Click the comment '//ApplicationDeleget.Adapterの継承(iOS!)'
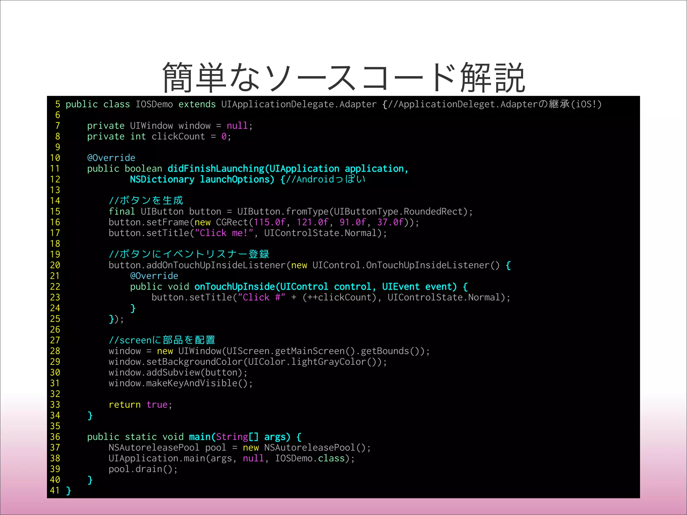Image resolution: width=687 pixels, height=515 pixels. (495, 104)
